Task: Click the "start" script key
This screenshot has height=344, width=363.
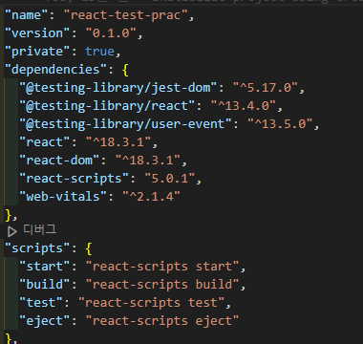Action: [x=45, y=267]
